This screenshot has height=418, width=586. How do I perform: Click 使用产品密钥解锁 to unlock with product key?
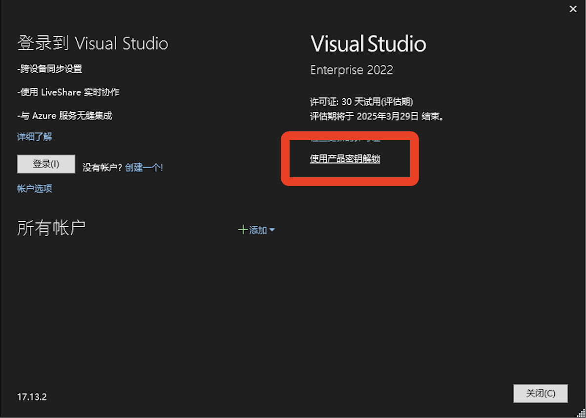346,159
